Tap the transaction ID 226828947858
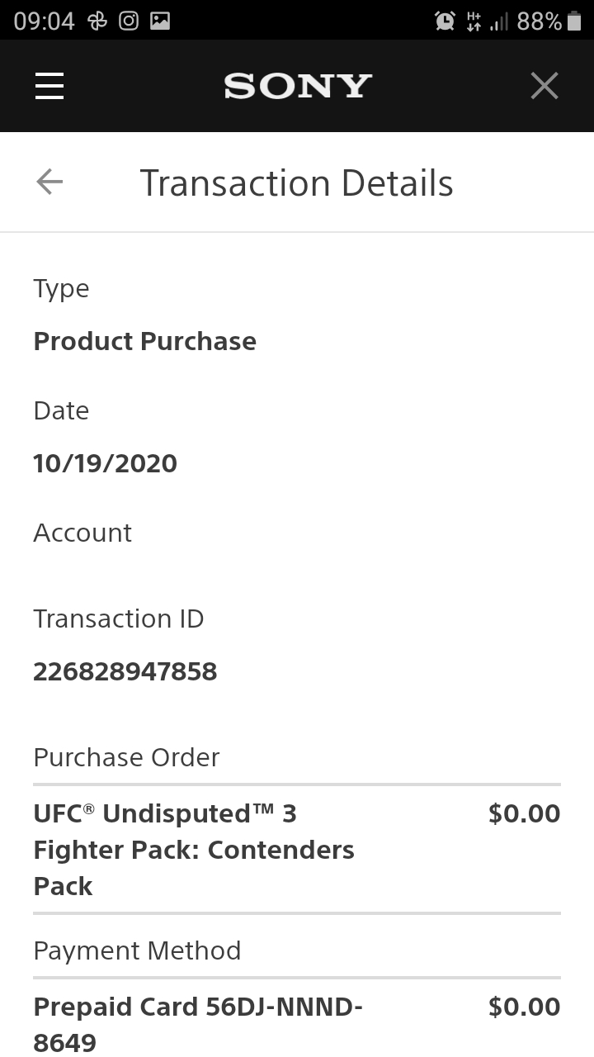Viewport: 594px width, 1057px height. (x=125, y=671)
